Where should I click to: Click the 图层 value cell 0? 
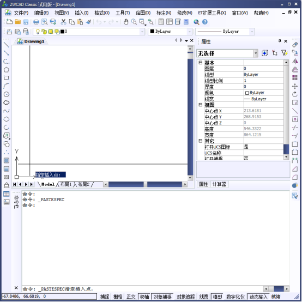click(263, 69)
